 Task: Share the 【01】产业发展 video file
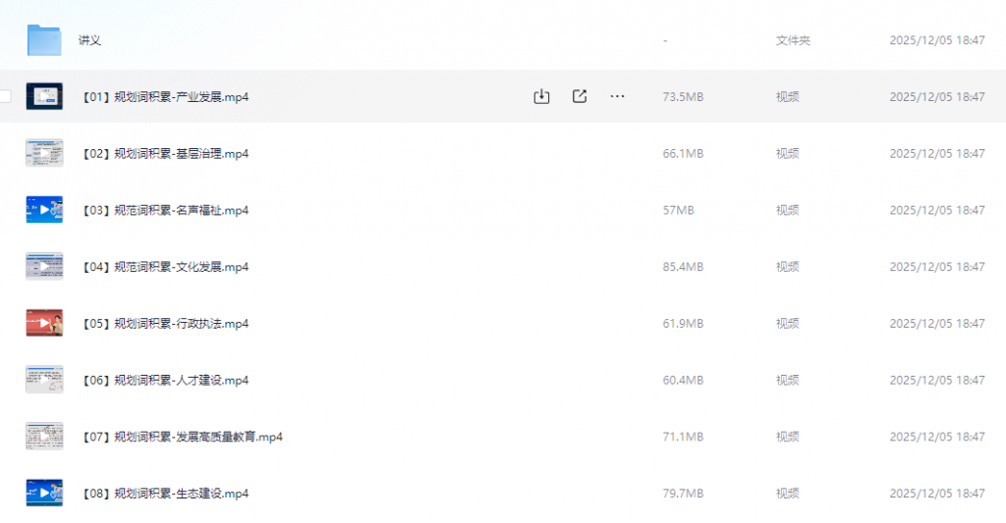pyautogui.click(x=580, y=96)
